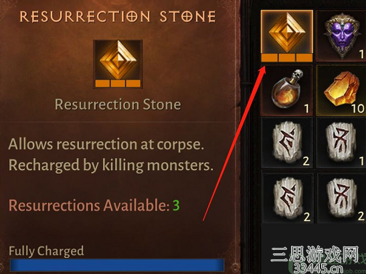Click the blue Fully Charged progress bar
Screen dimensions: 366x274
(117, 265)
